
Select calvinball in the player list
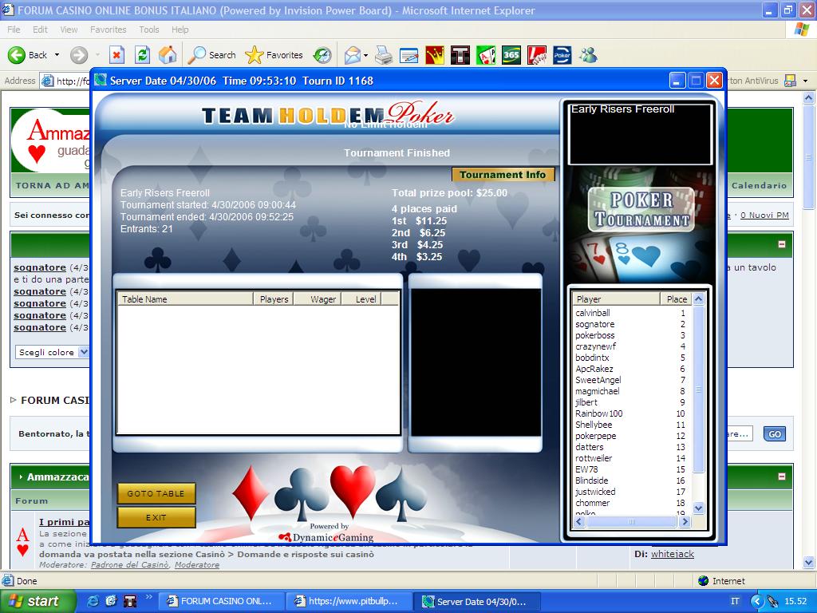pos(593,313)
